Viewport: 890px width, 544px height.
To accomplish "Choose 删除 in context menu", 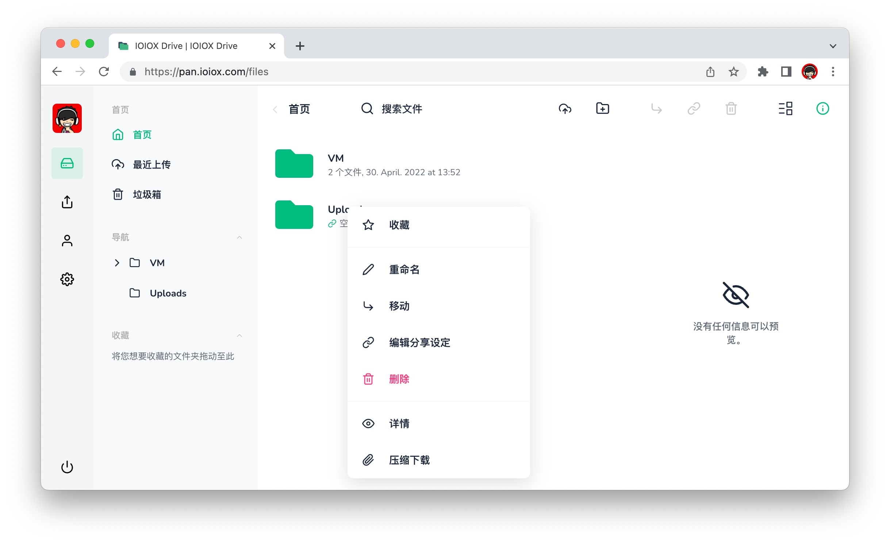I will 399,379.
